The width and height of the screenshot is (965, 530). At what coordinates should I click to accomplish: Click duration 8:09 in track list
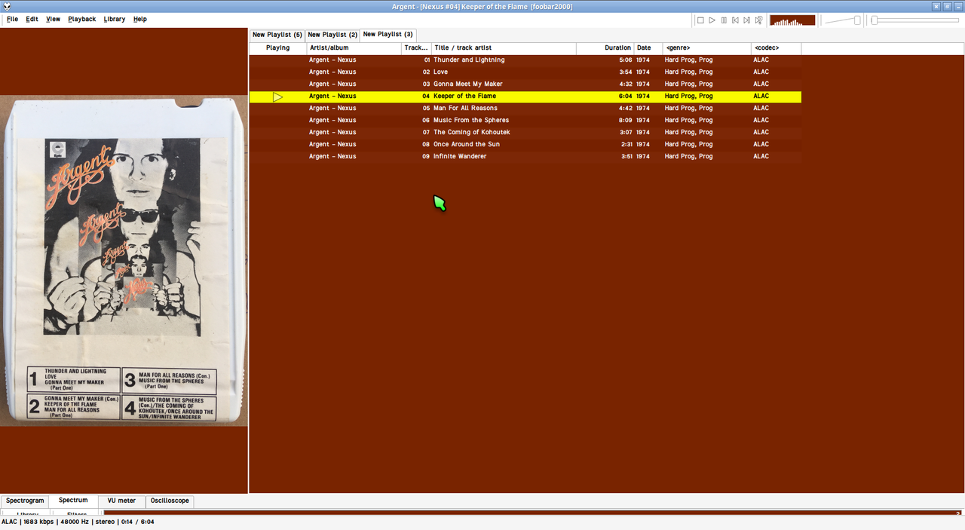pos(625,121)
